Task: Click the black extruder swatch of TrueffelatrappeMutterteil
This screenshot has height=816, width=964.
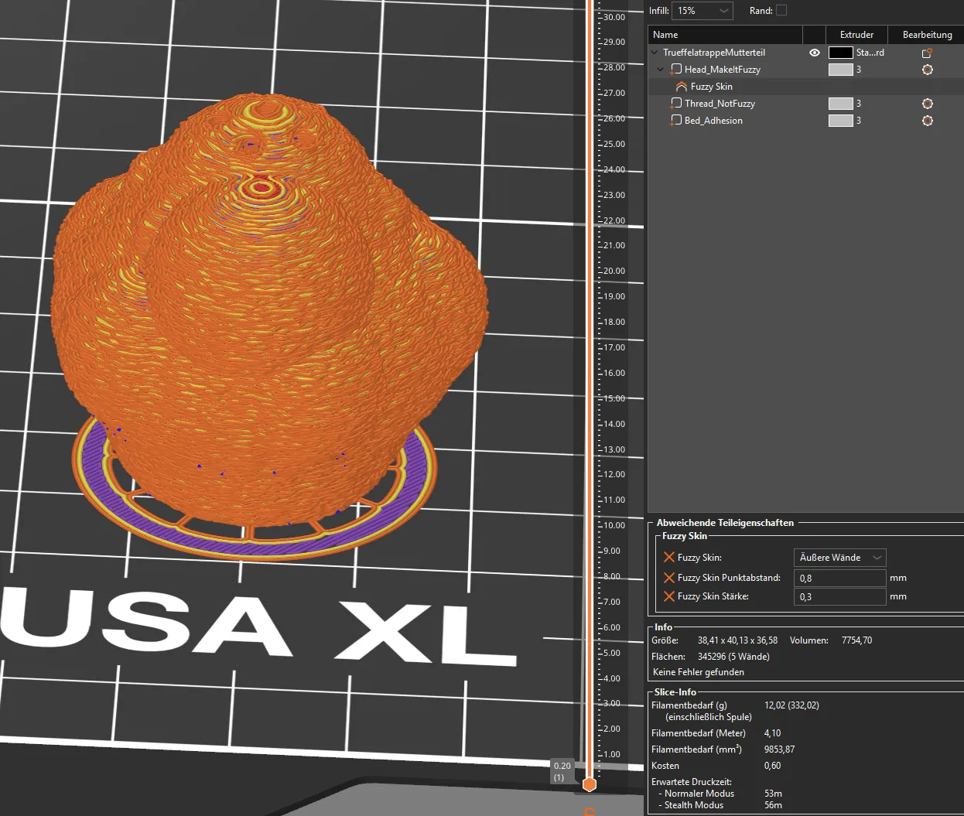Action: (841, 53)
